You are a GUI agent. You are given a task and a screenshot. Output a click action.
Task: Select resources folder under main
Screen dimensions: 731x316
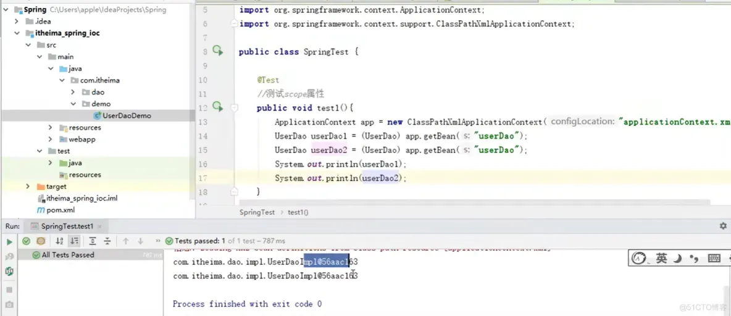tap(80, 127)
